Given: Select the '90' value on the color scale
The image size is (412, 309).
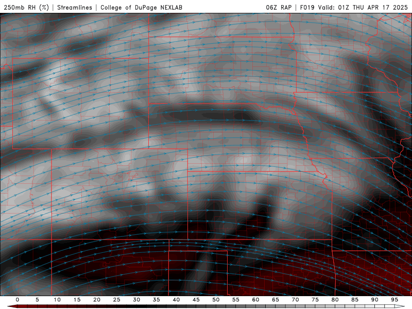Looking at the screenshot, I should (374, 300).
